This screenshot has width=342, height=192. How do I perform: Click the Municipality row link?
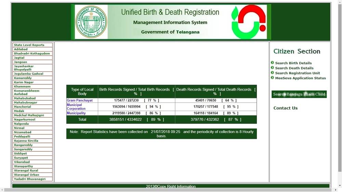pyautogui.click(x=76, y=113)
